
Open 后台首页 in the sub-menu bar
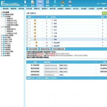[x=84, y=9]
